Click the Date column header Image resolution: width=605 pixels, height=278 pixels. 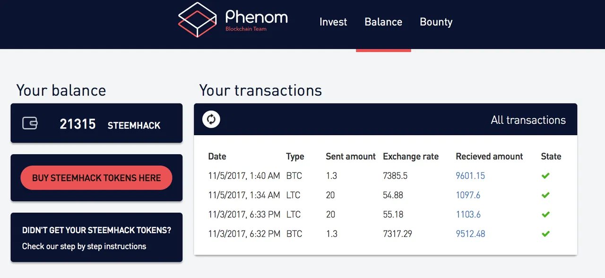pyautogui.click(x=217, y=156)
